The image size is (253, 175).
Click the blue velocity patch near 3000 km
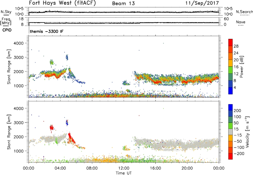click(x=67, y=123)
